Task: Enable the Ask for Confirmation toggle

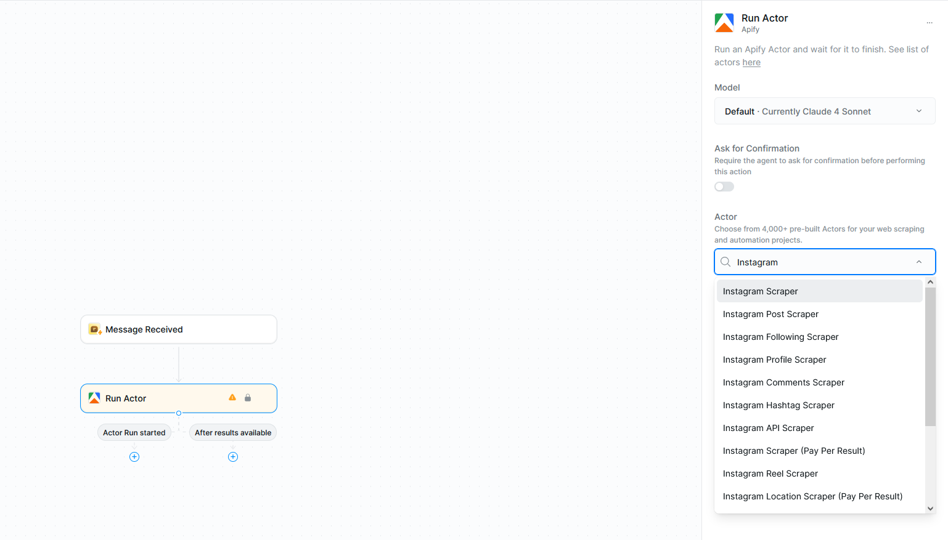Action: click(x=724, y=186)
